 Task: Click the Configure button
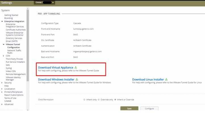click(x=149, y=108)
